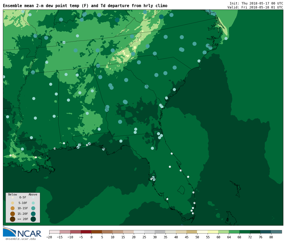Click the '15-20F' legend label

(23, 214)
